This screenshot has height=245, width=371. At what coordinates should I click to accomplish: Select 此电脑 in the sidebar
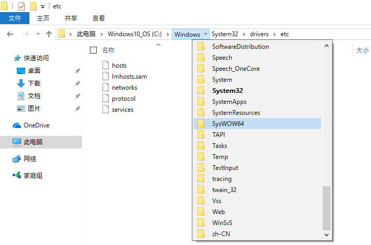(33, 142)
